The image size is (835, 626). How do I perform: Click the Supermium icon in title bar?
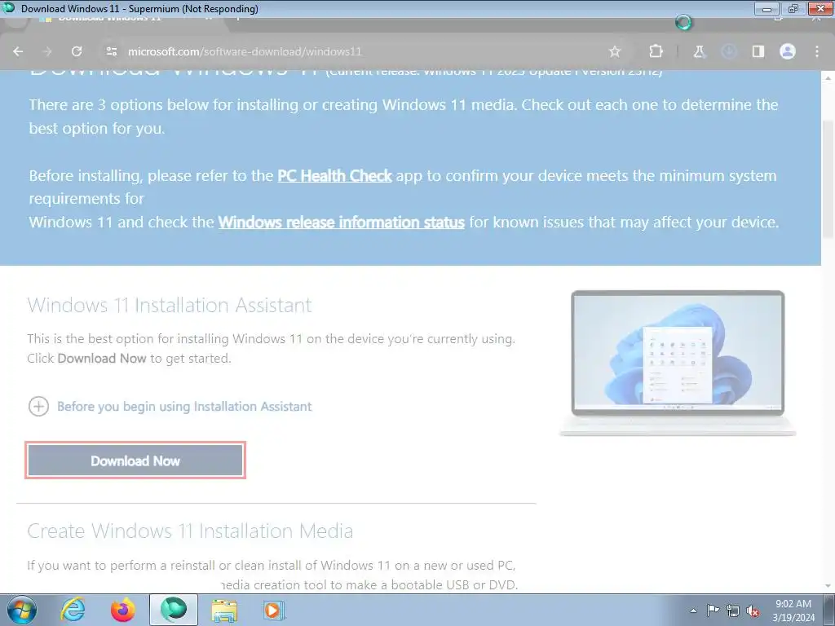point(9,8)
